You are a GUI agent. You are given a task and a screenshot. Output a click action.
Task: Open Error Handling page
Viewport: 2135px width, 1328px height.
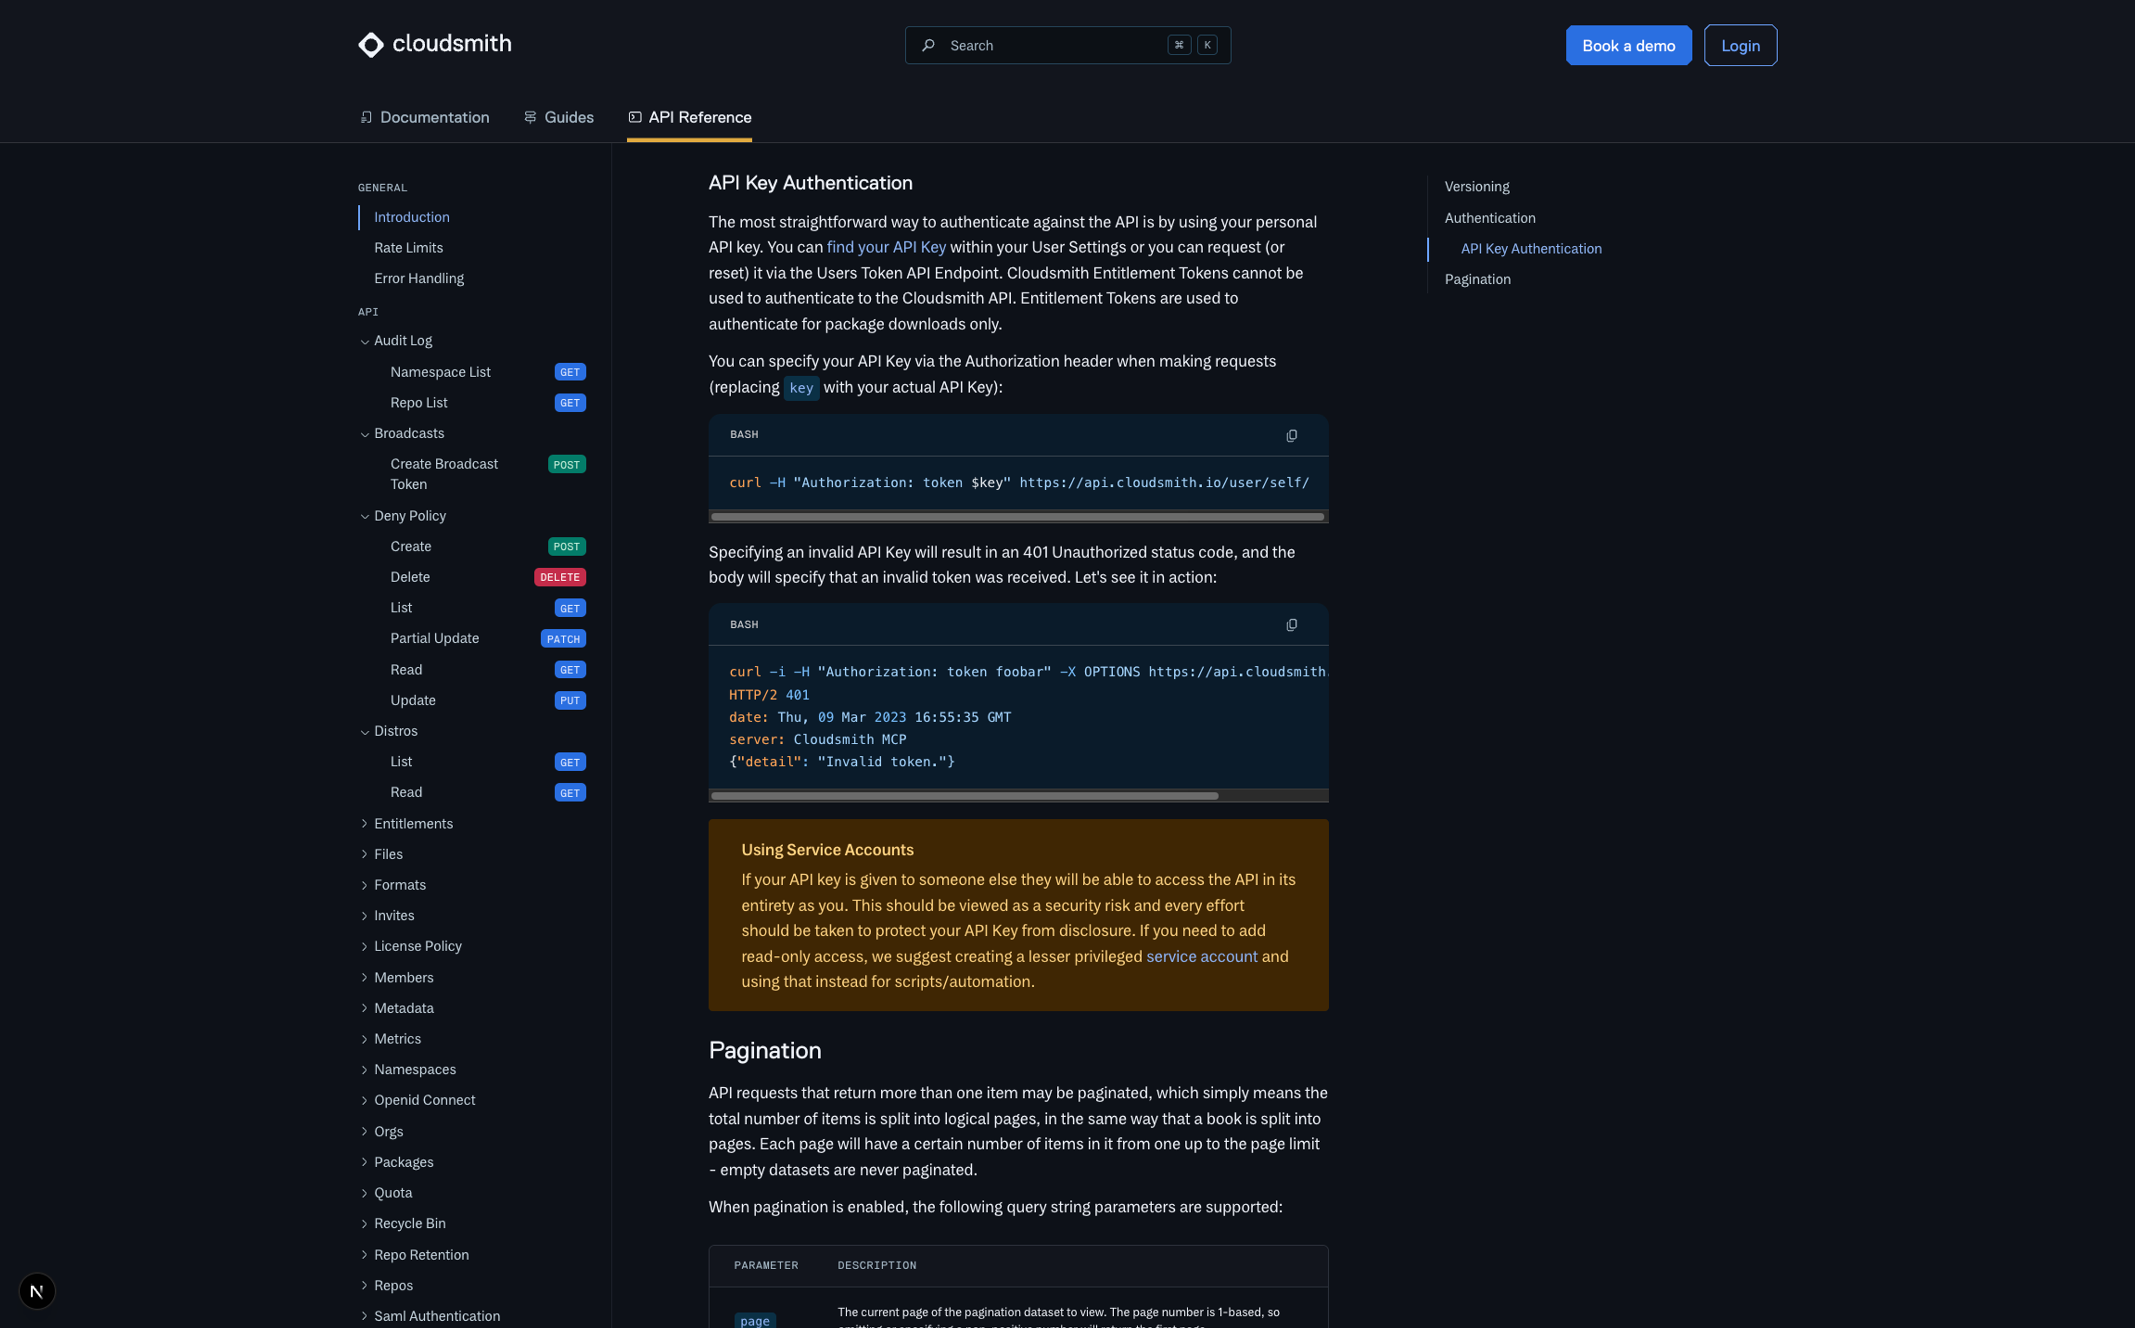pos(419,279)
